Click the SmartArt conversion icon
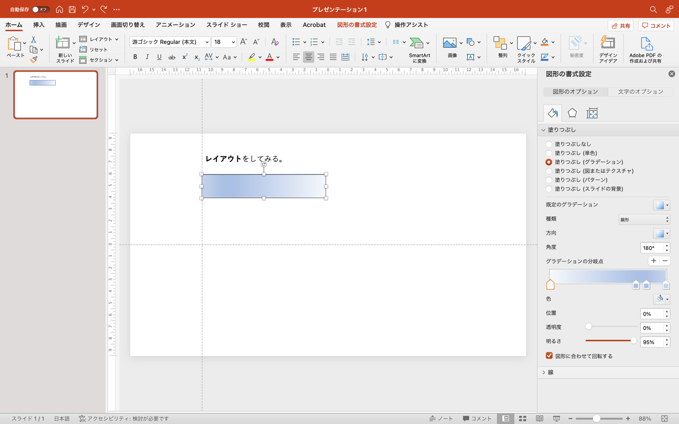679x424 pixels. [416, 43]
